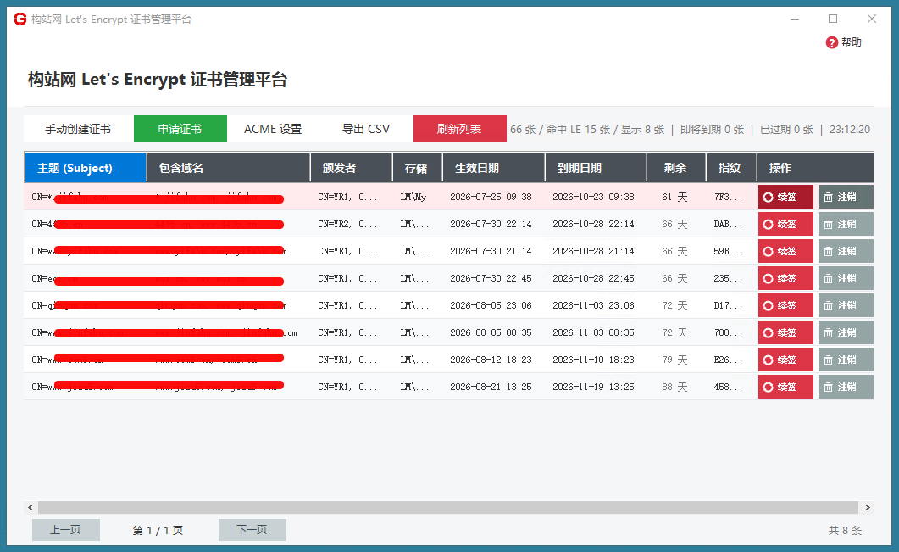Renew certificate expiring 2026-10-23 09:38
Image resolution: width=899 pixels, height=552 pixels.
click(x=785, y=197)
